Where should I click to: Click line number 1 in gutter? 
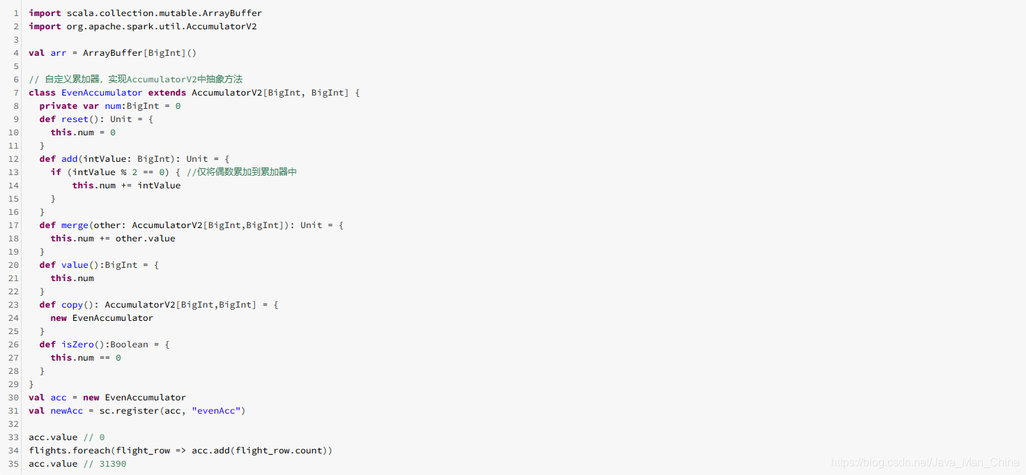15,13
